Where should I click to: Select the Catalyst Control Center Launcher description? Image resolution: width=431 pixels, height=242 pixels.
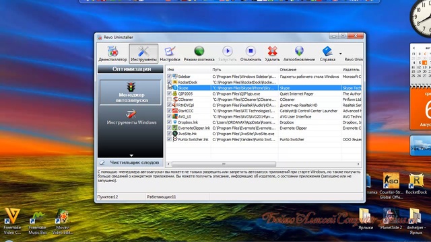tap(308, 111)
